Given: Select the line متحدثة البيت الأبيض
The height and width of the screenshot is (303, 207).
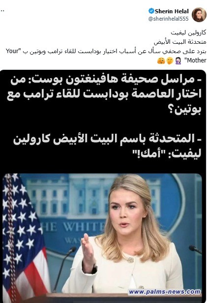Looking at the screenshot, I should pos(180,42).
